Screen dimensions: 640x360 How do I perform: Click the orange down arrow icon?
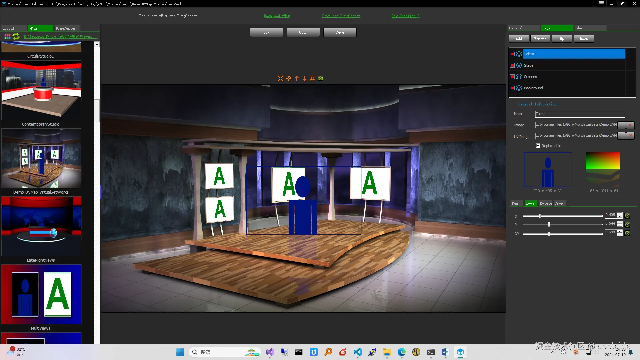point(305,78)
